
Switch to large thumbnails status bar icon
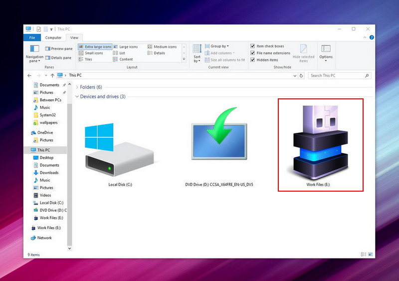pos(370,254)
